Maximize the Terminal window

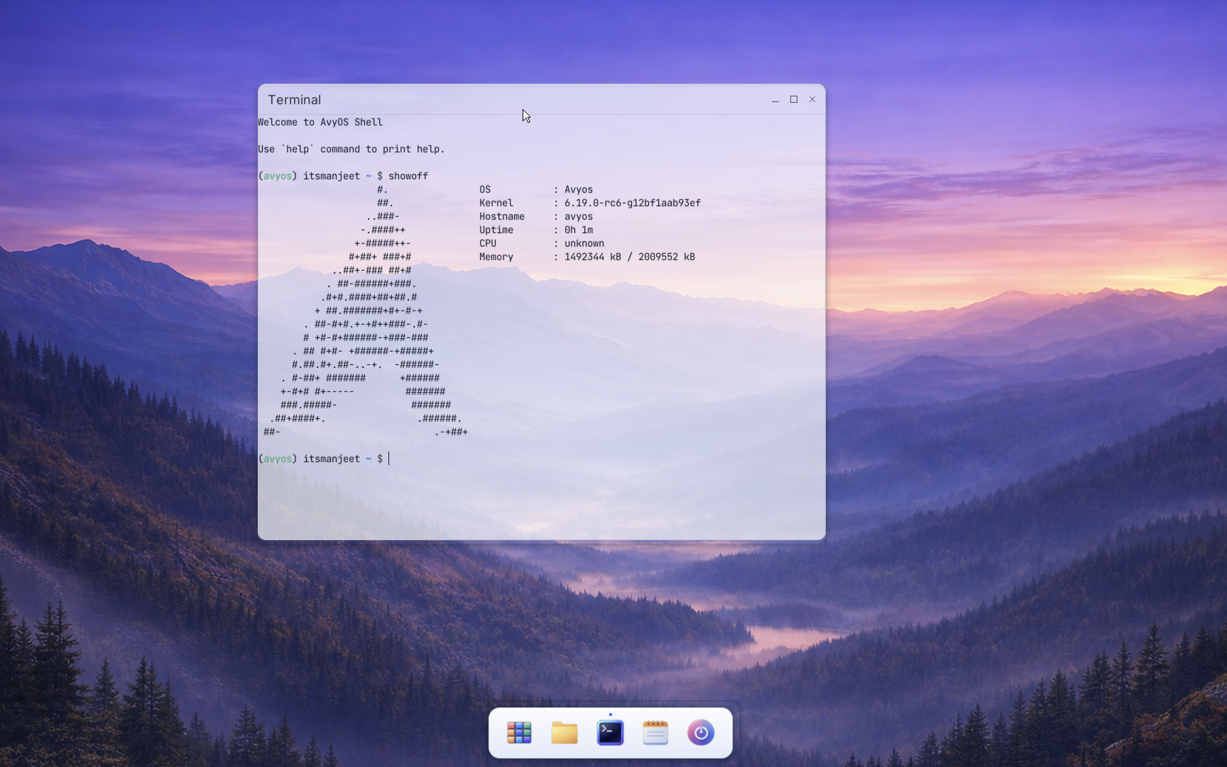pyautogui.click(x=794, y=99)
